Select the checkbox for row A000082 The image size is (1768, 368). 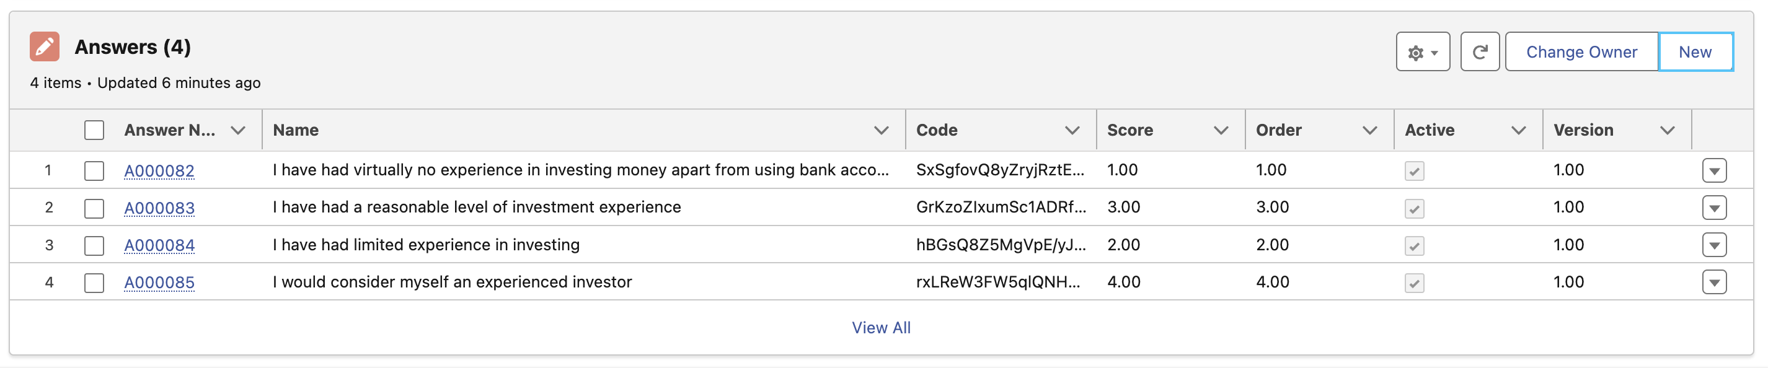(x=94, y=170)
